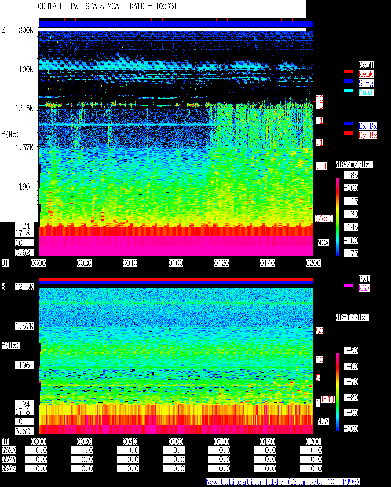Click the cyan Dual legend swatch
Image resolution: width=391 pixels, height=487 pixels.
click(348, 90)
